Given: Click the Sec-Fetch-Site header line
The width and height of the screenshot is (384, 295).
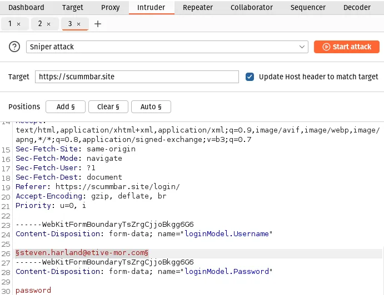Looking at the screenshot, I should pos(76,149).
